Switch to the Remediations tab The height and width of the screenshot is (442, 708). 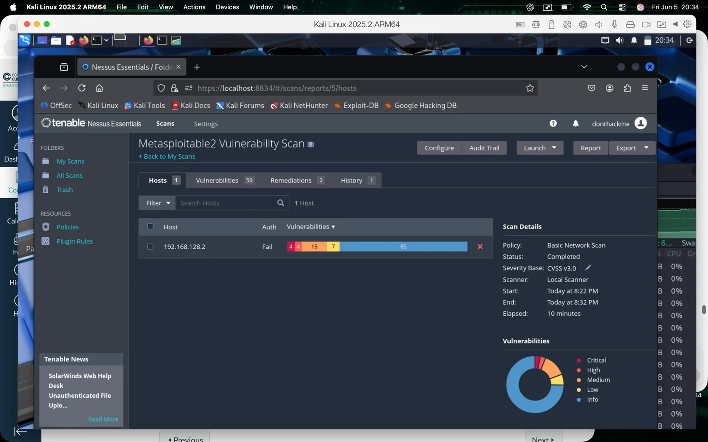(297, 180)
